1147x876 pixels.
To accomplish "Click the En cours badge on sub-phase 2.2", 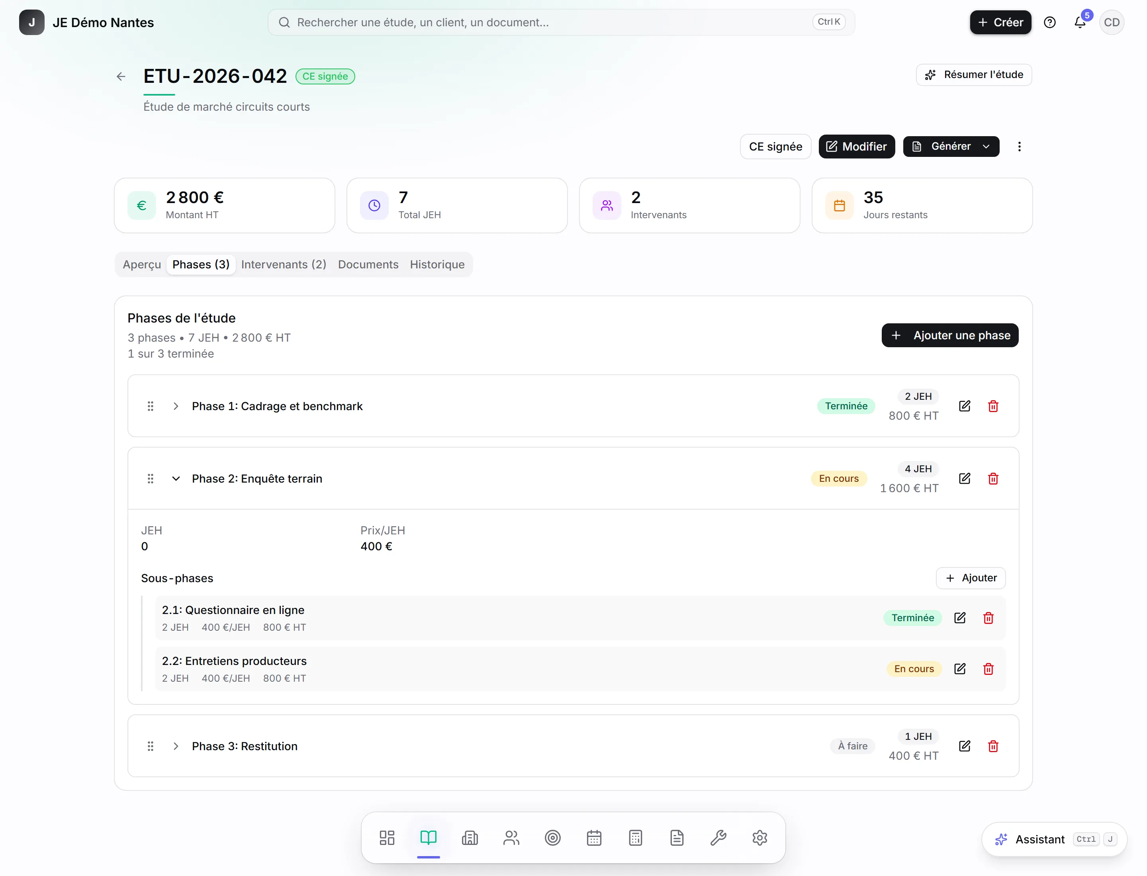I will click(914, 669).
